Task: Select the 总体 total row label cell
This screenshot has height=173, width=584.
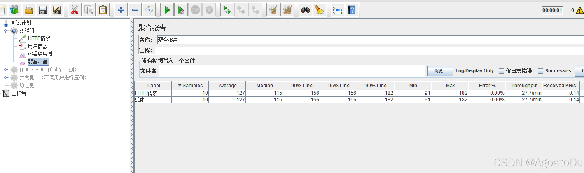Action: coord(153,100)
